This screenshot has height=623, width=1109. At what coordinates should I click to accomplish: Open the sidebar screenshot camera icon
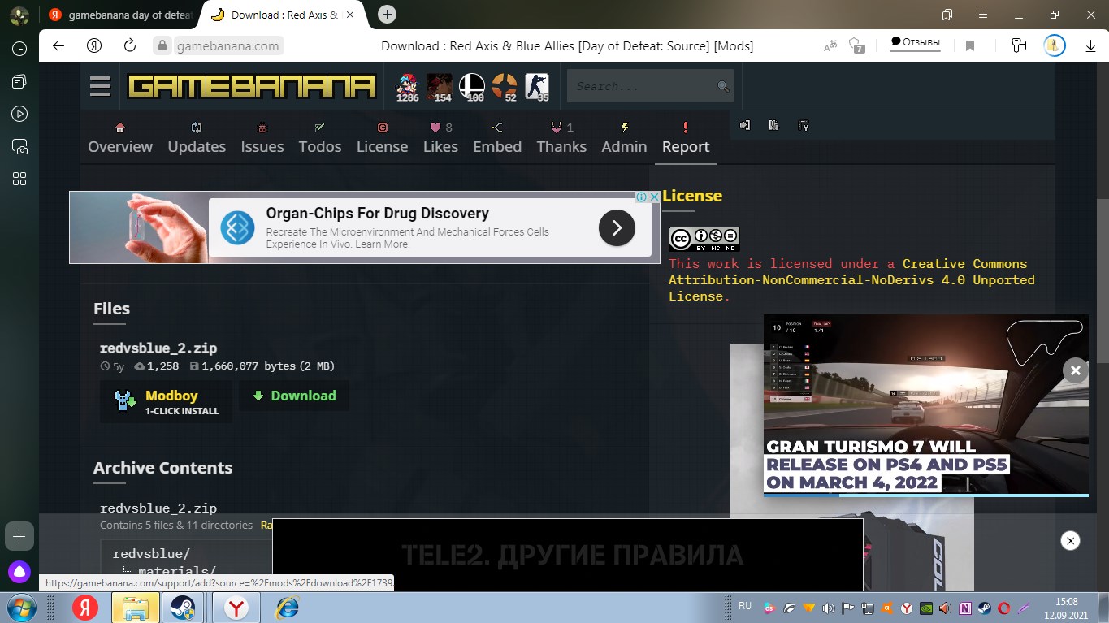tap(19, 146)
